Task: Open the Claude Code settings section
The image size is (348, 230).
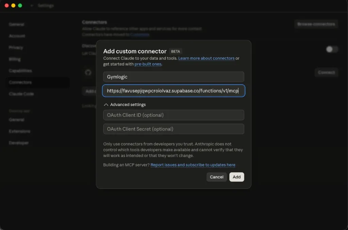Action: coord(21,94)
